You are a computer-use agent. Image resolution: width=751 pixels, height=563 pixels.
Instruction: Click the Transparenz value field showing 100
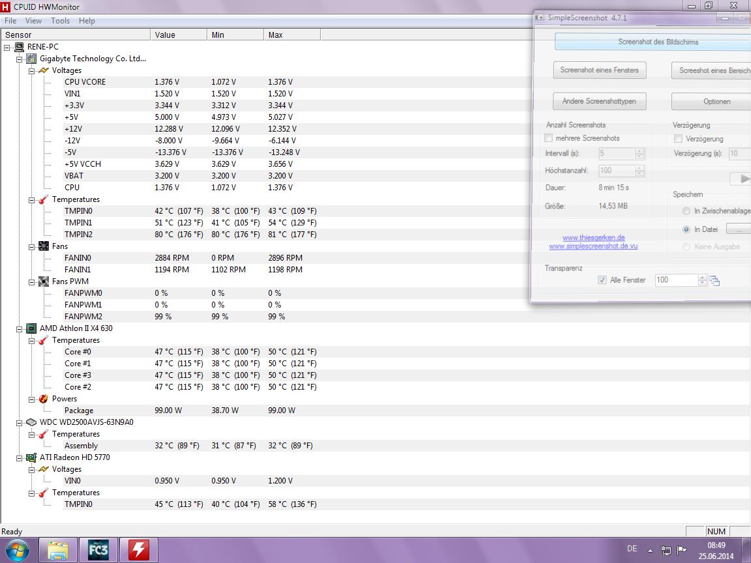(676, 280)
